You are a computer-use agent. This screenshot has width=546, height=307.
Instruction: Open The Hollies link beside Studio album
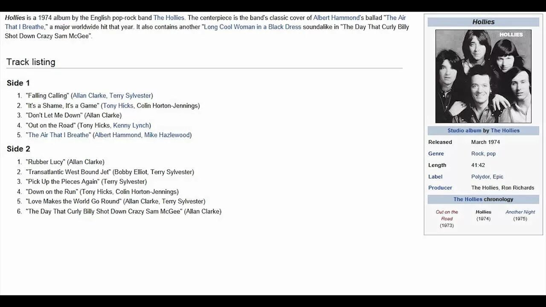point(505,130)
